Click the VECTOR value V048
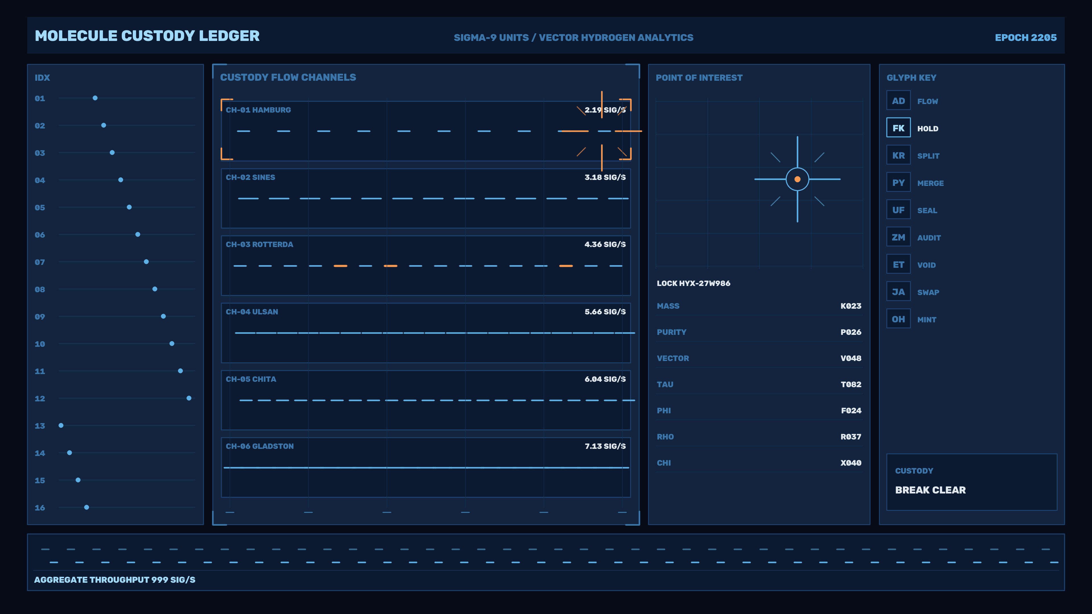 click(x=851, y=358)
